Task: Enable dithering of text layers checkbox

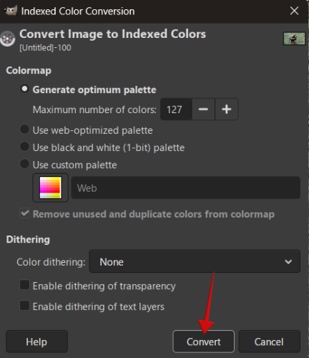Action: click(x=24, y=306)
